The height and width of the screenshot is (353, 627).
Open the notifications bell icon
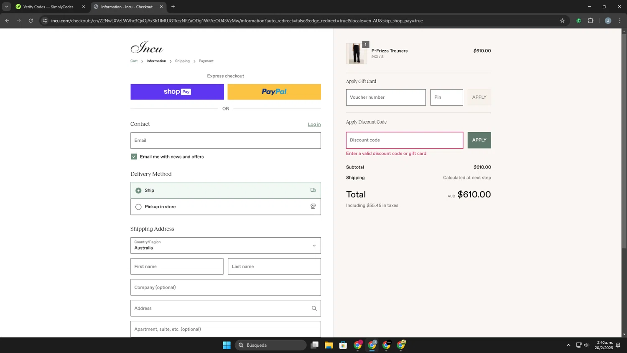(x=618, y=345)
